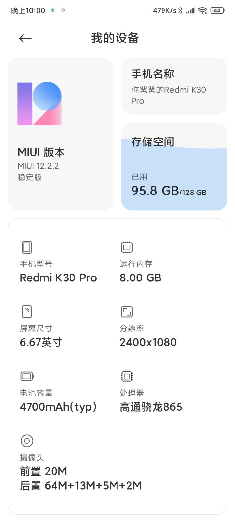
Task: Open the MIUI 版本 card
Action: pos(61,134)
